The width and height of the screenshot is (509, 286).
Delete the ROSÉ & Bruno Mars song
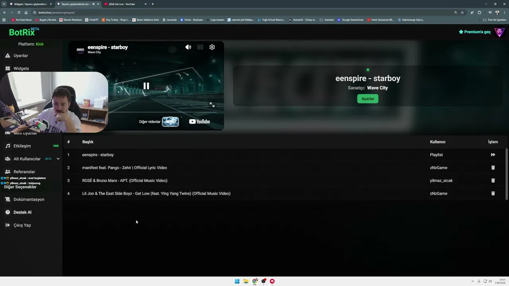493,180
